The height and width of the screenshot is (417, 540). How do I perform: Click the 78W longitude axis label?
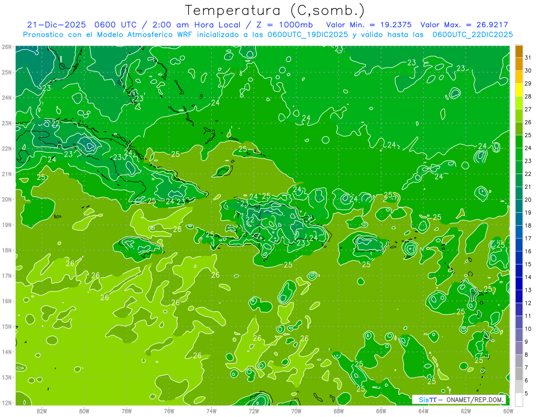coord(126,411)
